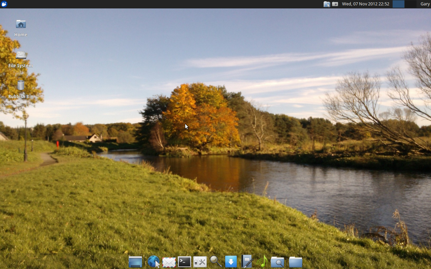
Task: Open the file manager at the dock's right end
Action: pos(295,262)
